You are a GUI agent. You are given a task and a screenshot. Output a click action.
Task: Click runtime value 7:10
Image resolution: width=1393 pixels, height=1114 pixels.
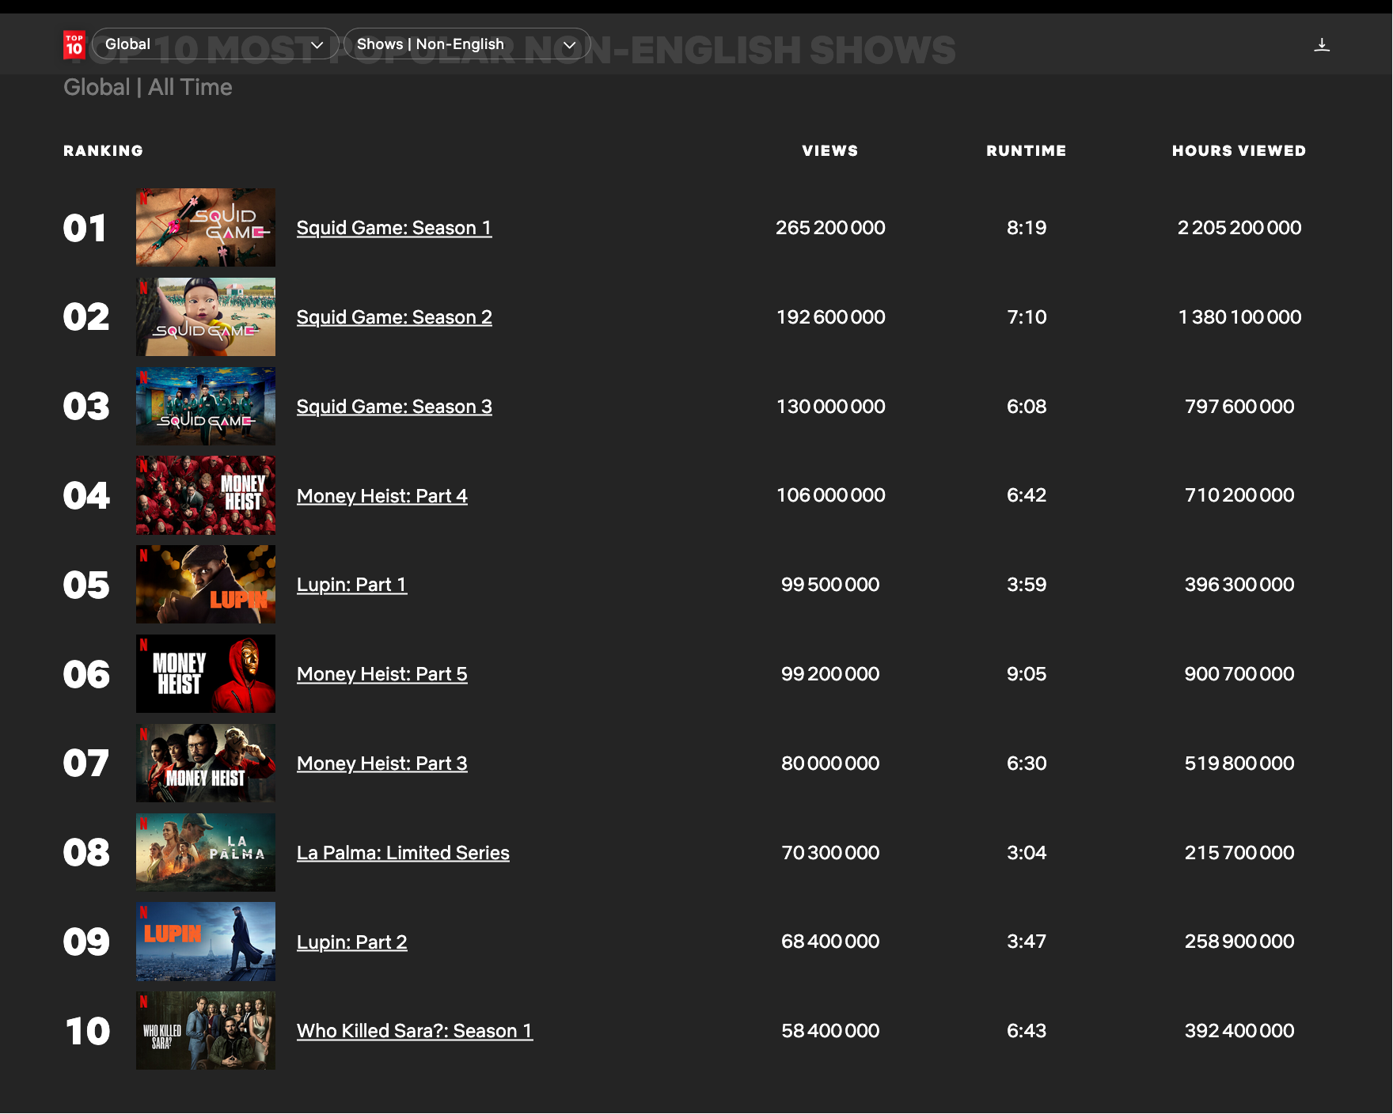click(1027, 317)
